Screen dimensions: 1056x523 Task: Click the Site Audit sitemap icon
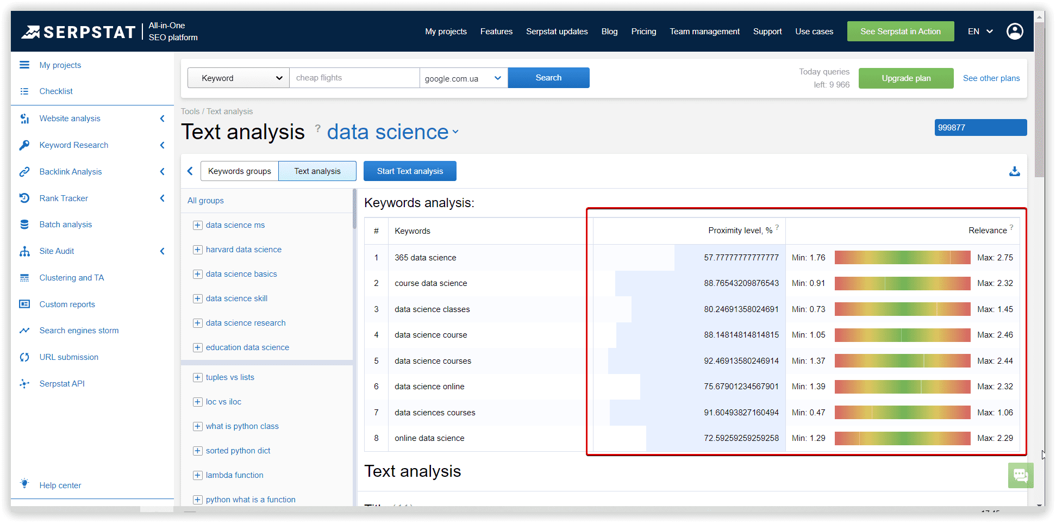click(x=24, y=251)
